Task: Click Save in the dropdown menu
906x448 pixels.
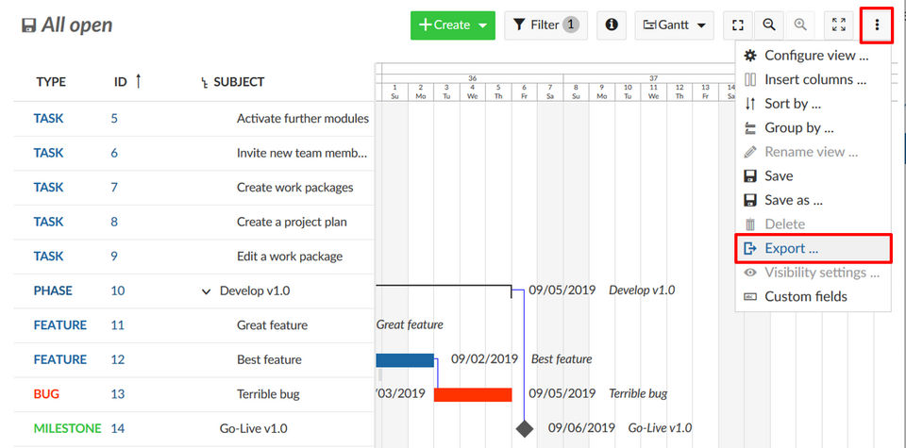Action: (813, 176)
